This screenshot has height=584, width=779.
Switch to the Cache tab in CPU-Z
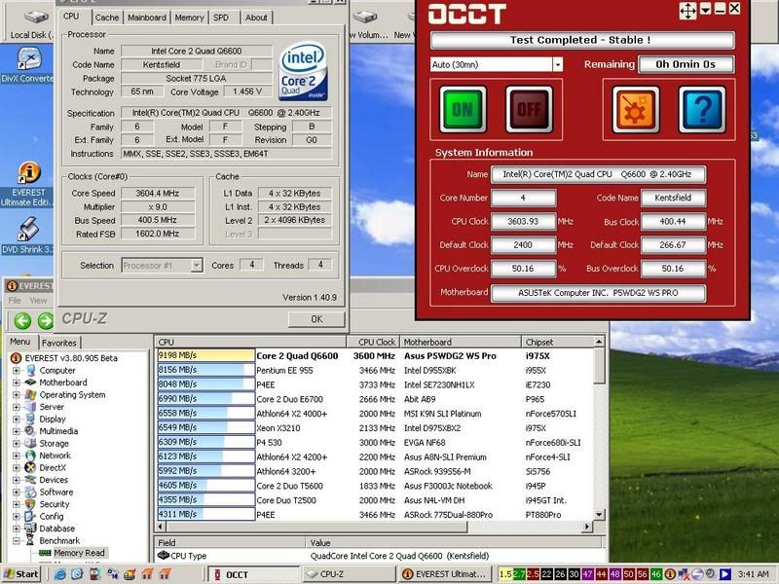107,18
